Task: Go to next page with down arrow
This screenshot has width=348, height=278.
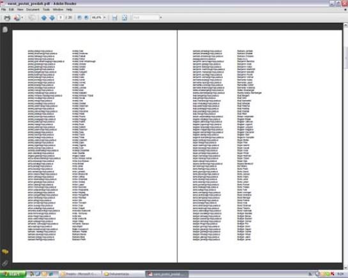Action: [x=52, y=18]
